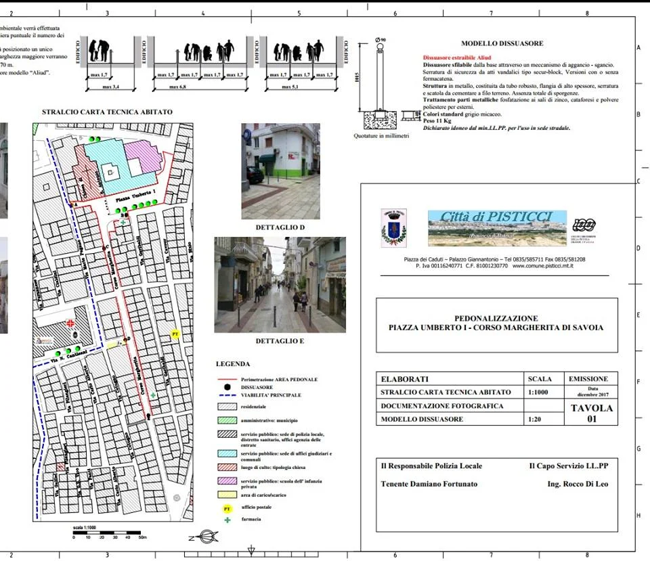Click the name Ing. Rocco Di Leo
The height and width of the screenshot is (561, 650).
(x=578, y=484)
